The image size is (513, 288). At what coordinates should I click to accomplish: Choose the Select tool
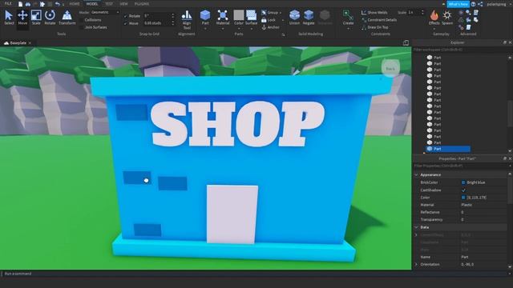(x=9, y=18)
